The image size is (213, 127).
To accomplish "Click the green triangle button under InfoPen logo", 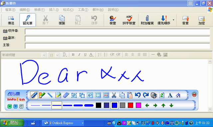I will click(x=10, y=106).
